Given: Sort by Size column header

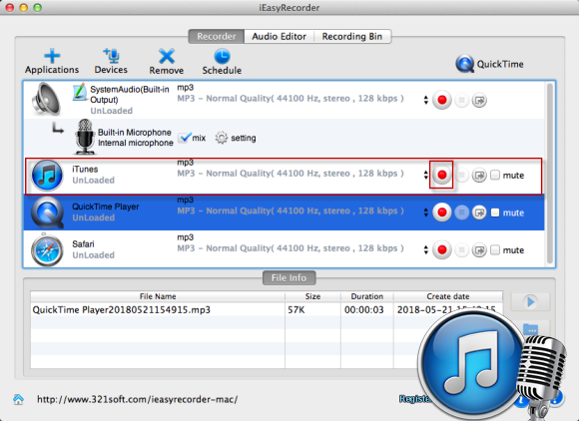Looking at the screenshot, I should [312, 296].
